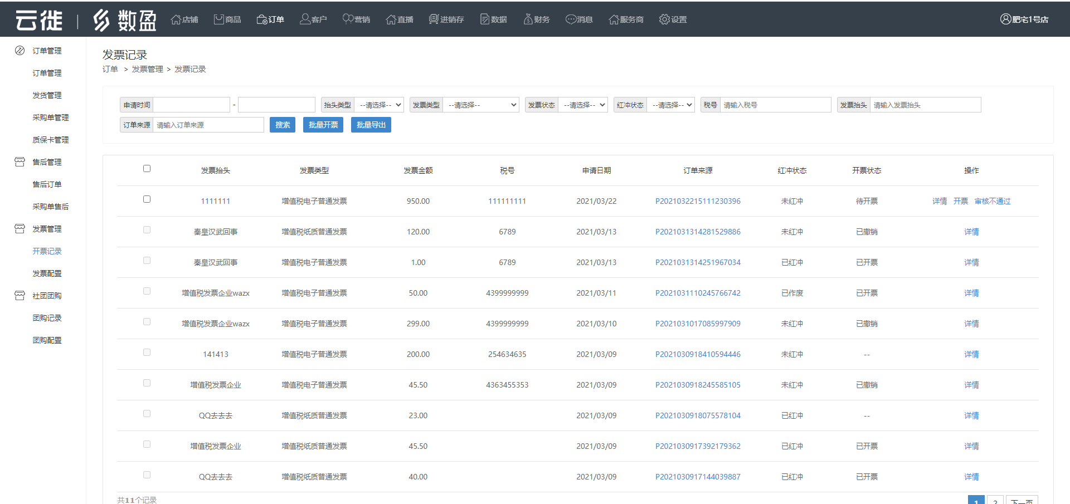Expand the 红冲状态 dropdown
This screenshot has width=1070, height=504.
click(x=671, y=105)
